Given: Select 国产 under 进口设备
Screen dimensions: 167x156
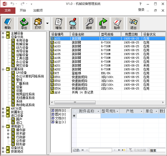Looking at the screenshot, I should click(19, 119).
